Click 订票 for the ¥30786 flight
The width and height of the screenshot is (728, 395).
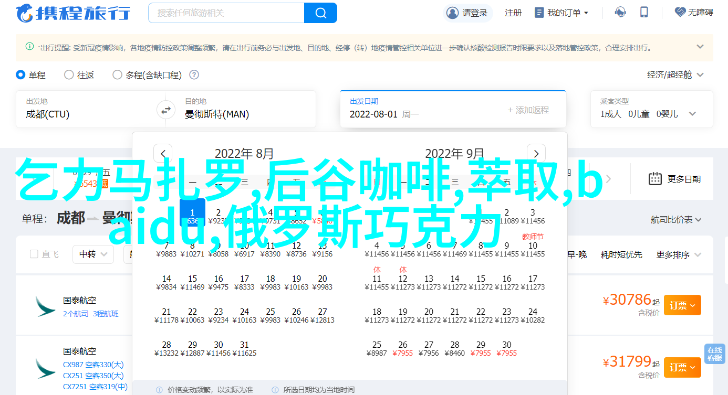point(682,305)
